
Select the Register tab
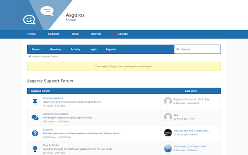[x=111, y=49]
